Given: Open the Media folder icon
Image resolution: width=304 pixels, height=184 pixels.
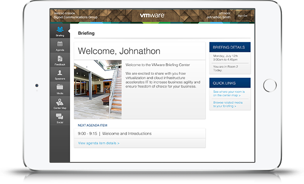Looking at the screenshot, I should point(60,87).
